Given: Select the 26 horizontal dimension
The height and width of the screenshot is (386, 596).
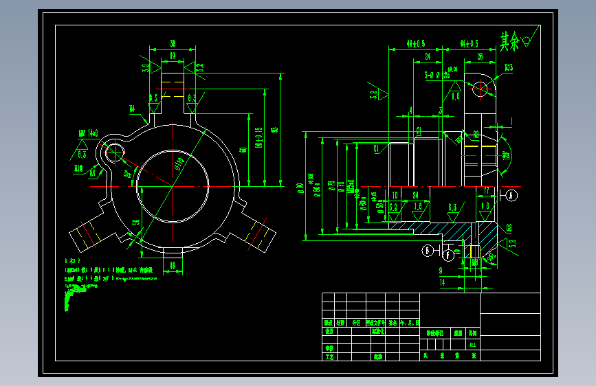Looking at the screenshot, I should coord(480,56).
